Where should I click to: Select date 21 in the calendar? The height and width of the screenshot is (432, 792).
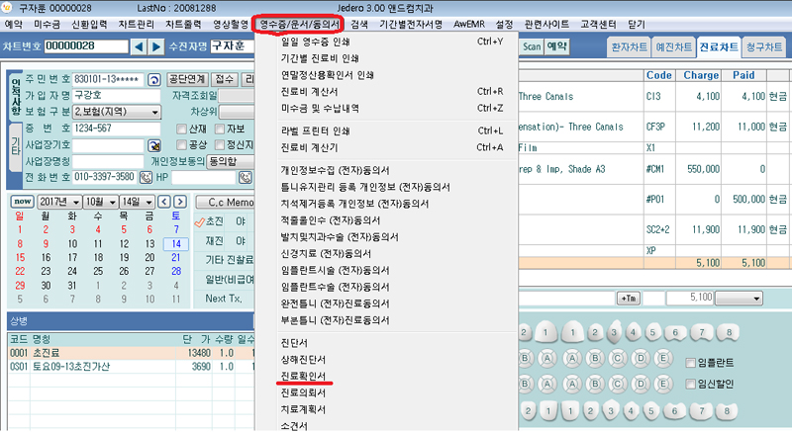coord(176,258)
